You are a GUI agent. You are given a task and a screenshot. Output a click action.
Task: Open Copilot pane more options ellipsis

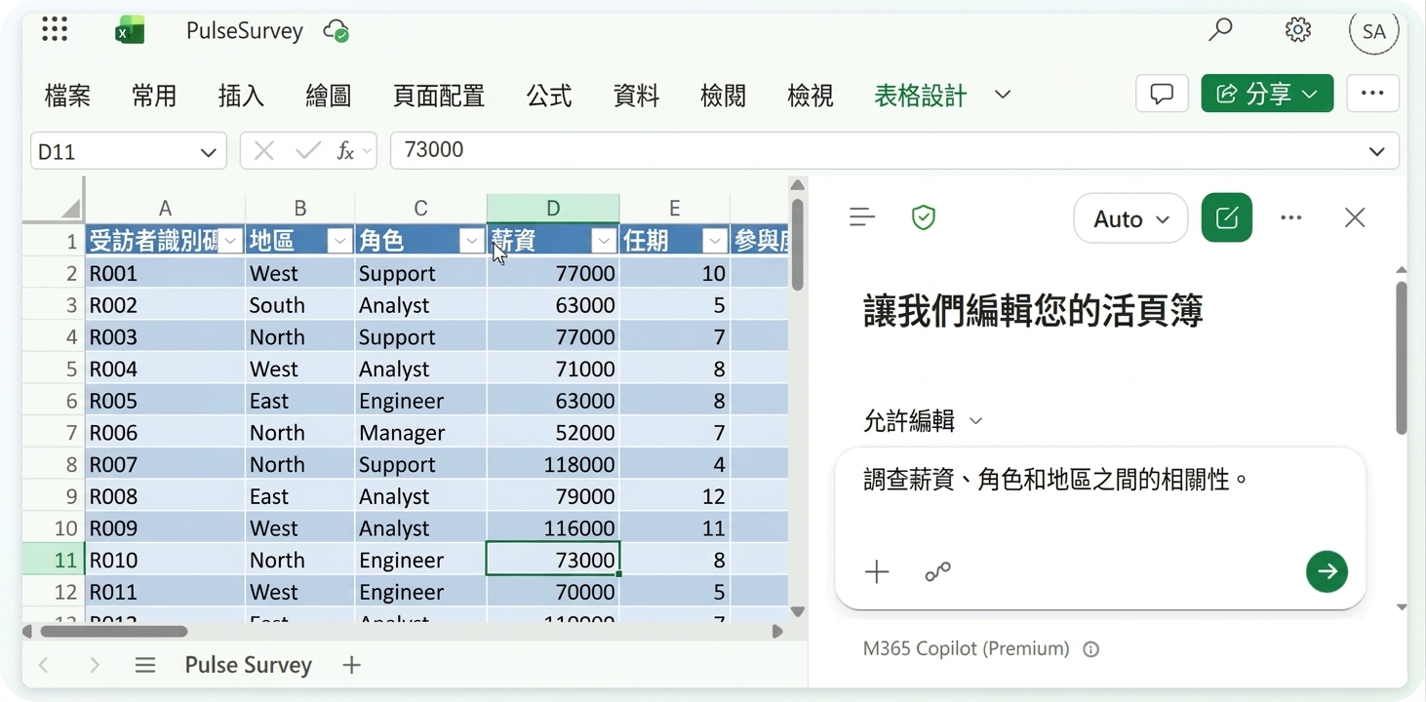coord(1291,217)
